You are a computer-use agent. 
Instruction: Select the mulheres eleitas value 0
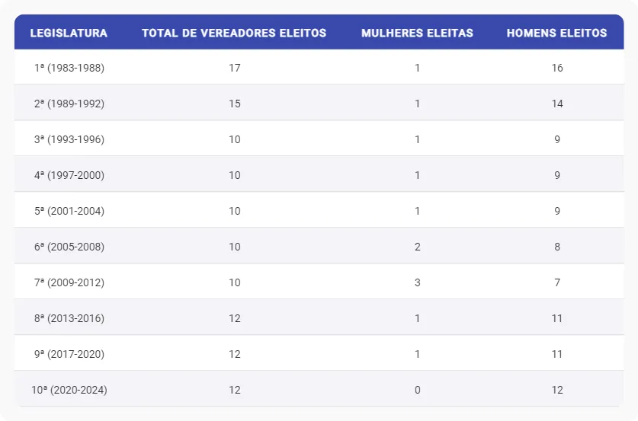(x=418, y=390)
